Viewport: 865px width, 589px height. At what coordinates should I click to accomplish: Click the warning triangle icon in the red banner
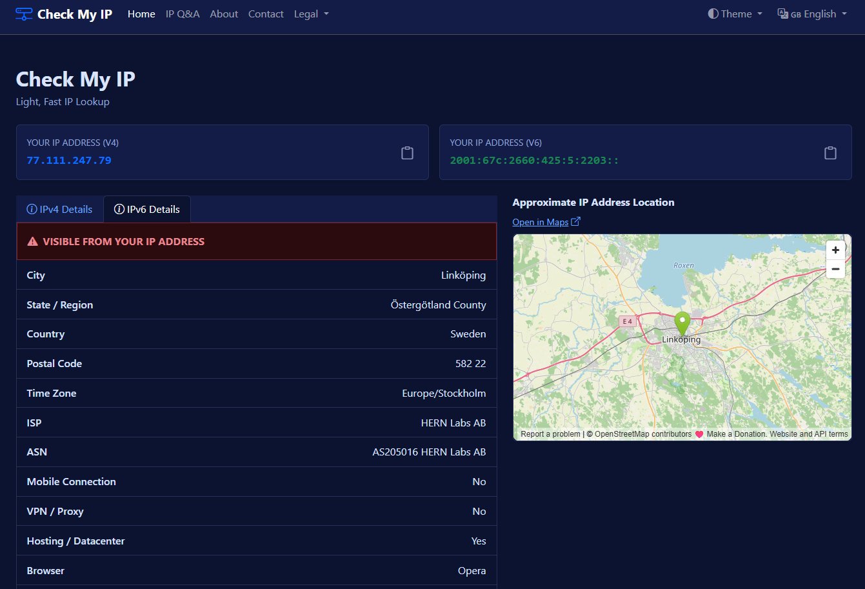pos(32,241)
